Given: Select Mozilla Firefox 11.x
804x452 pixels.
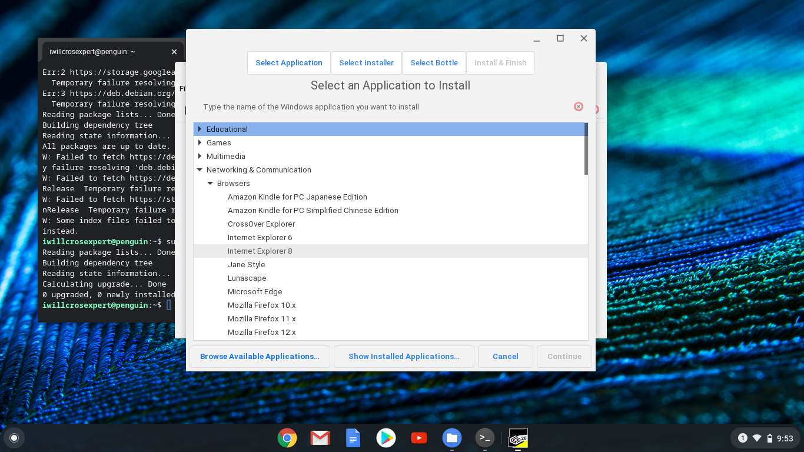Looking at the screenshot, I should 262,318.
